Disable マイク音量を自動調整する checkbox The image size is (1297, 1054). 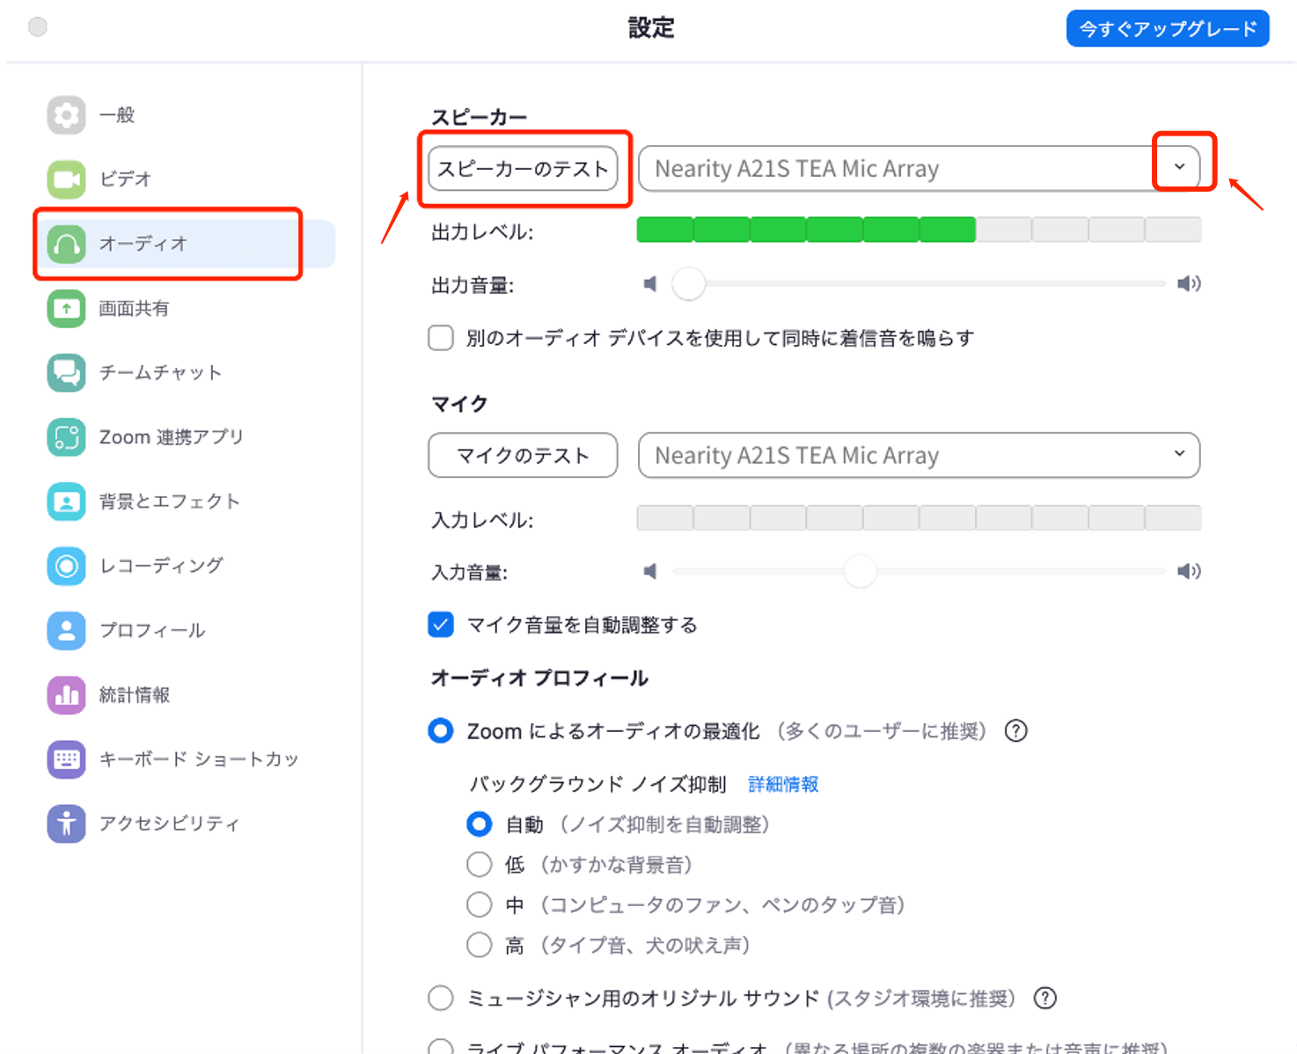(441, 624)
